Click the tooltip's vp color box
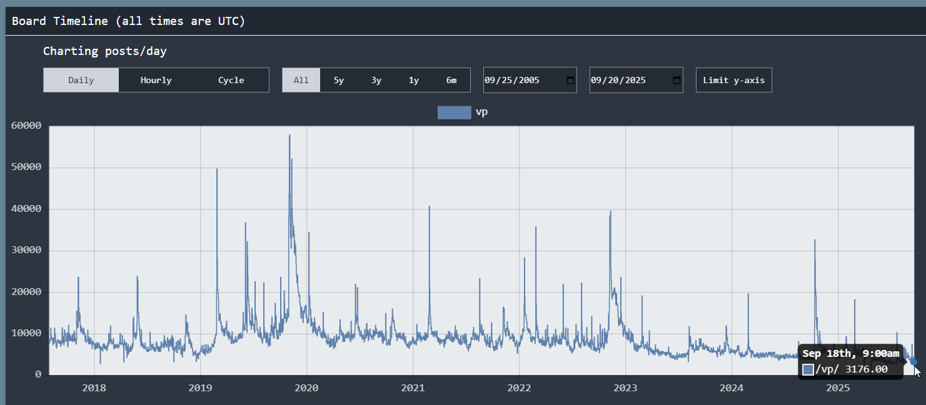Viewport: 926px width, 405px height. (808, 369)
